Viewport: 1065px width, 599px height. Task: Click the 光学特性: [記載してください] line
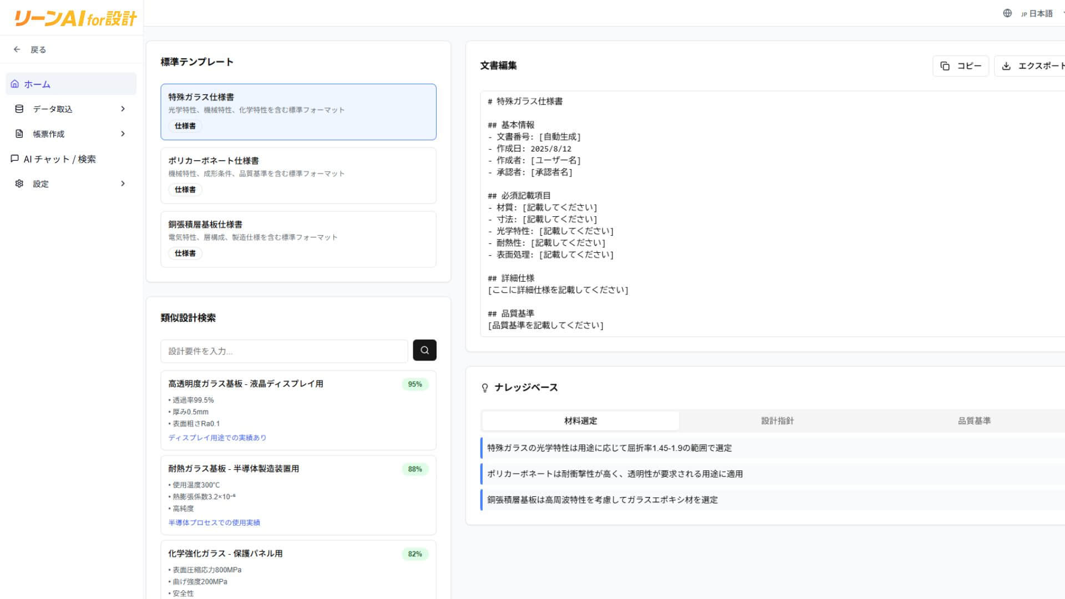coord(551,231)
